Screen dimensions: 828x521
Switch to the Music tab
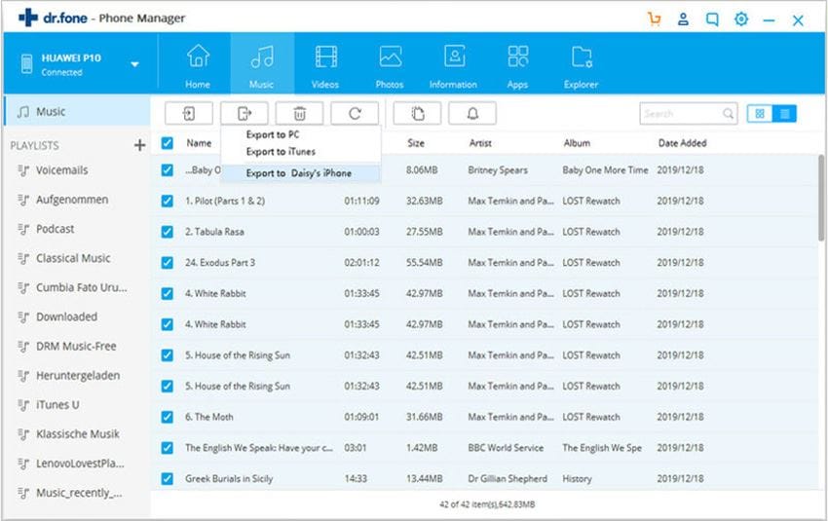click(x=262, y=64)
